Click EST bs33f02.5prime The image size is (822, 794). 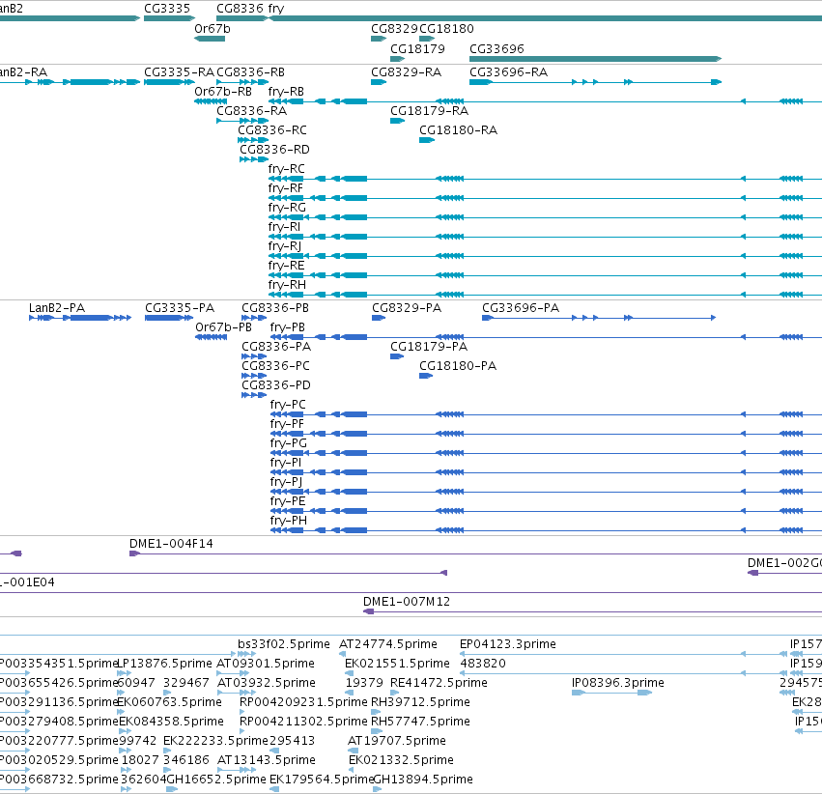284,644
